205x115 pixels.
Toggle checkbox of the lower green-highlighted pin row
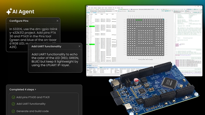[x=87, y=45]
